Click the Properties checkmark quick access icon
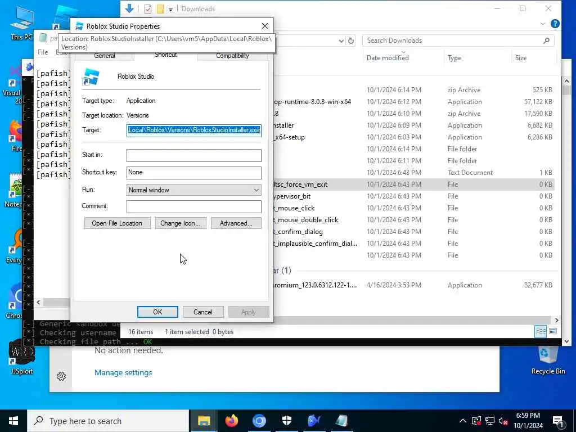Image resolution: width=576 pixels, height=432 pixels. [148, 9]
